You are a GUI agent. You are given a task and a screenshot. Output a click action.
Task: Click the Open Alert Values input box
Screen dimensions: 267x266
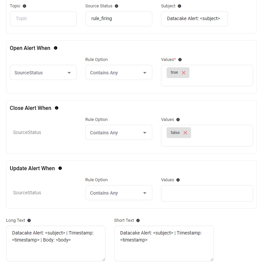(207, 76)
